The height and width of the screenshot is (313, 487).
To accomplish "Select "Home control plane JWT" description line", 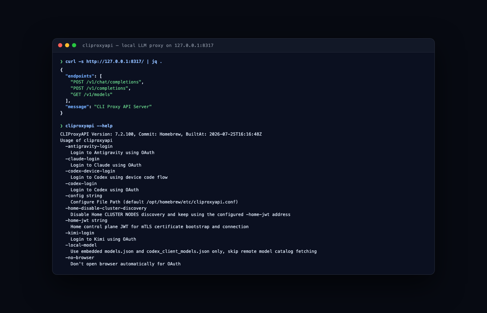I will tap(160, 227).
